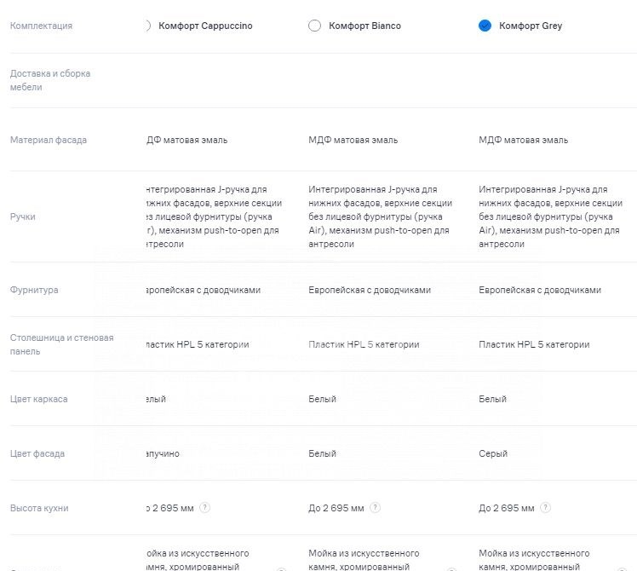Click the Ручки row label
This screenshot has height=571, width=637.
(x=23, y=216)
